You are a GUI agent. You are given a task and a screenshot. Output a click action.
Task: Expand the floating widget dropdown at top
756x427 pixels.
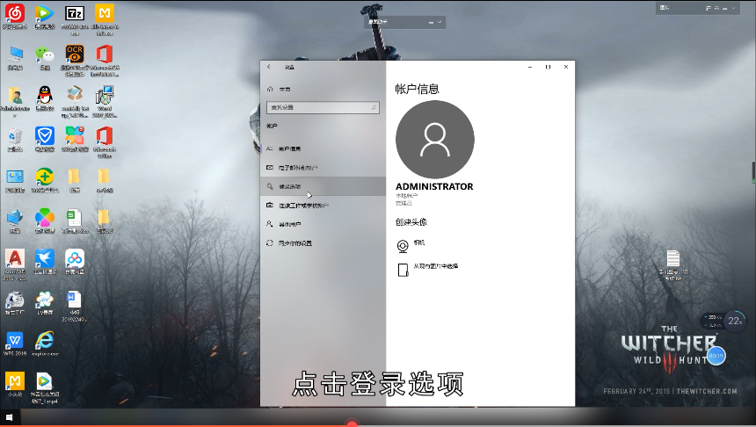point(440,22)
